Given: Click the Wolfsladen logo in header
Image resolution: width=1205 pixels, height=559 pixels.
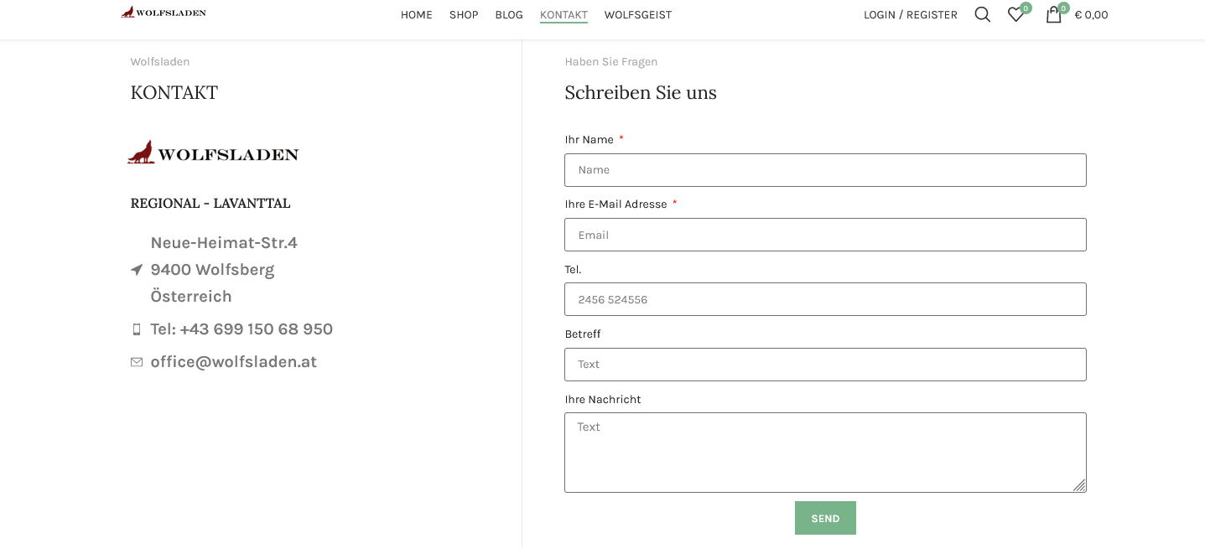Looking at the screenshot, I should [x=164, y=13].
